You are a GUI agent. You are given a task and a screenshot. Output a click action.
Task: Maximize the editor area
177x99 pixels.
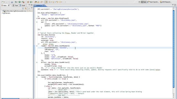click(x=175, y=5)
